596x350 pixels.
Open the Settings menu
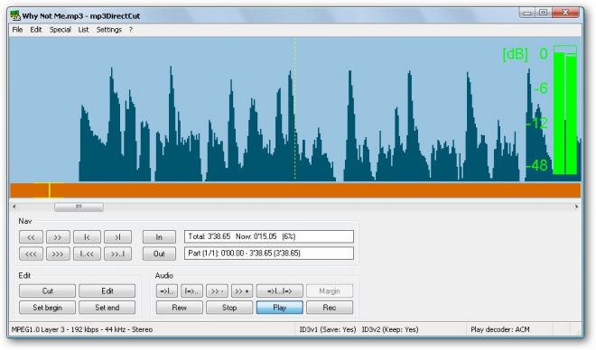(109, 30)
